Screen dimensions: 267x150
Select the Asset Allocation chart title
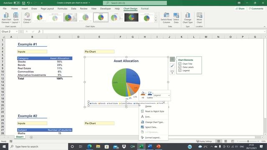click(x=126, y=61)
